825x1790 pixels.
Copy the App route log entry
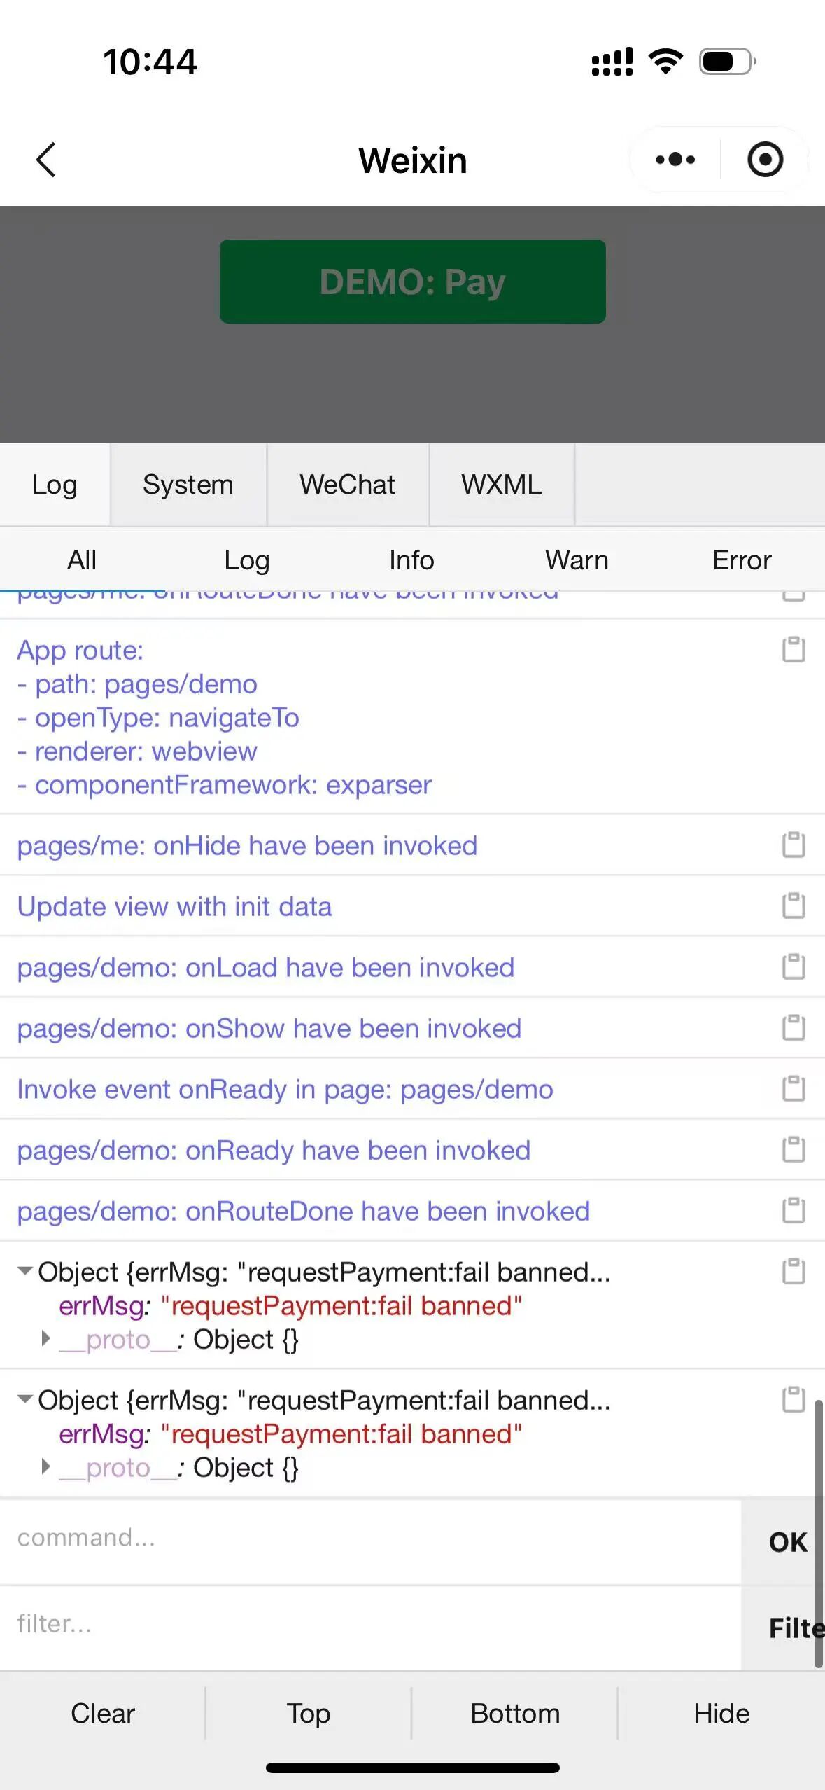coord(793,650)
